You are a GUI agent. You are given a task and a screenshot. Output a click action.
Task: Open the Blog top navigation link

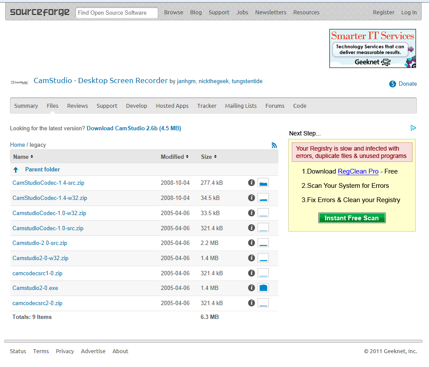click(x=196, y=12)
